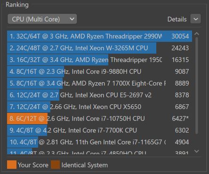Image resolution: width=209 pixels, height=174 pixels.
Task: Click the scrollbar up arrow
Action: pos(197,34)
